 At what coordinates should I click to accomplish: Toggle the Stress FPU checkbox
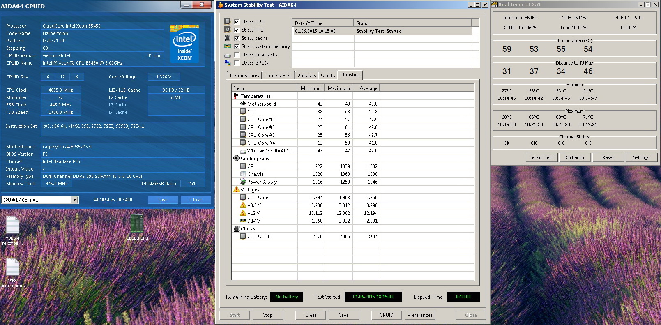(x=237, y=30)
